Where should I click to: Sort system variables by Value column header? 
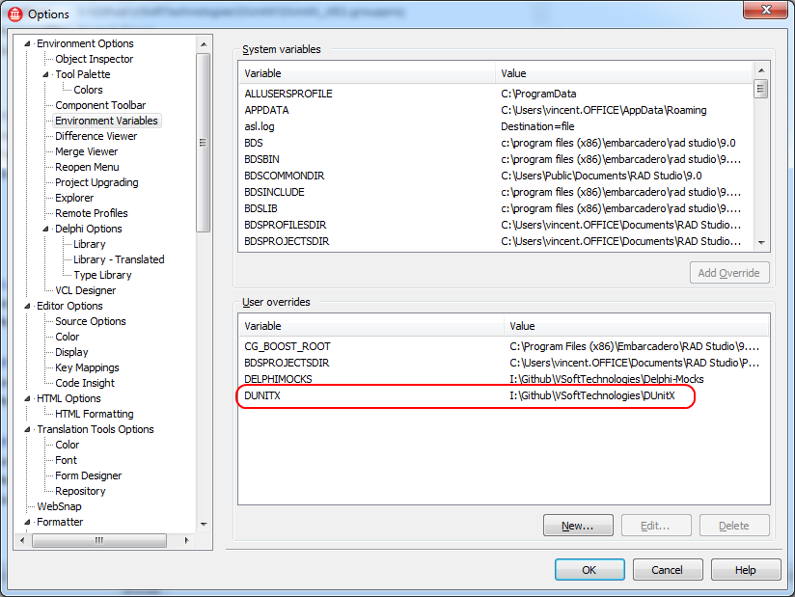click(623, 73)
